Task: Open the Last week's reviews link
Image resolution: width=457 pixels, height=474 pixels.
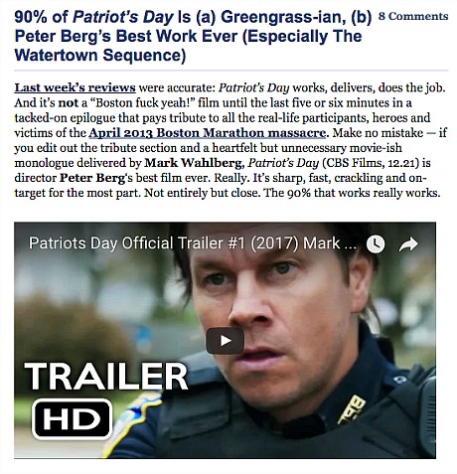Action: [76, 87]
